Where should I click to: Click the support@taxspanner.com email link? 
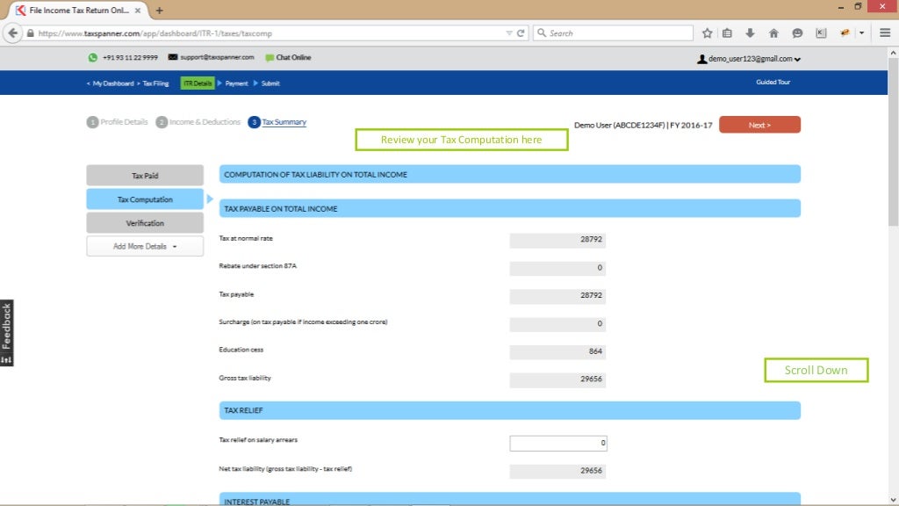coord(217,57)
